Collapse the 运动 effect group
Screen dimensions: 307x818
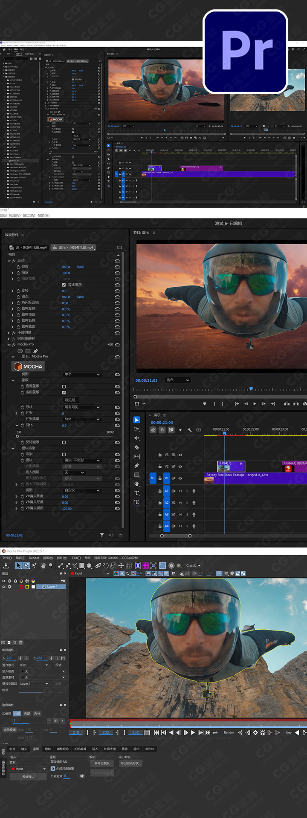(x=9, y=261)
